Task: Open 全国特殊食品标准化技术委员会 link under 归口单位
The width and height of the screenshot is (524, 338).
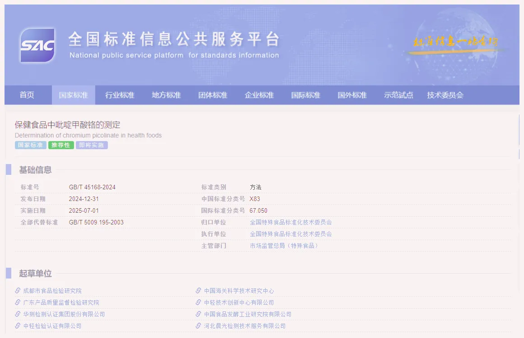Action: (x=291, y=222)
